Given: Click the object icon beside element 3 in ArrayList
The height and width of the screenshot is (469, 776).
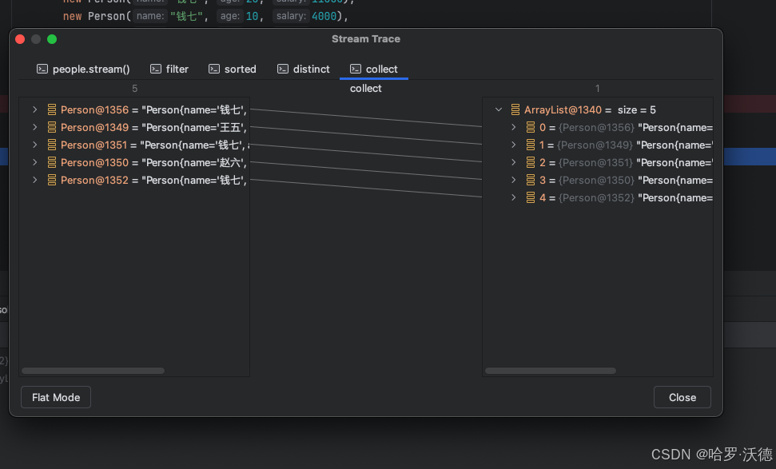Looking at the screenshot, I should (x=529, y=180).
